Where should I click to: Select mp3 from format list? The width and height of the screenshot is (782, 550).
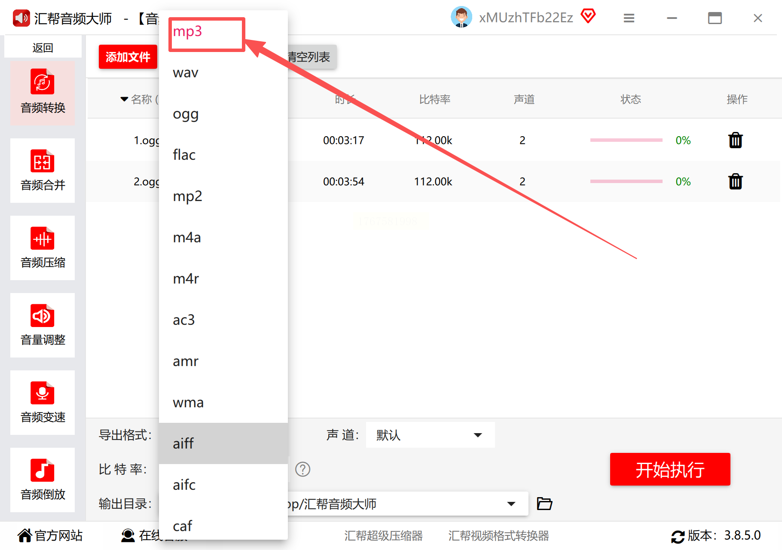223,31
